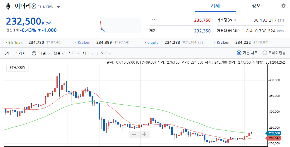Click the 거래량 351,204.262 chart info
290x147 pixels.
click(x=268, y=62)
